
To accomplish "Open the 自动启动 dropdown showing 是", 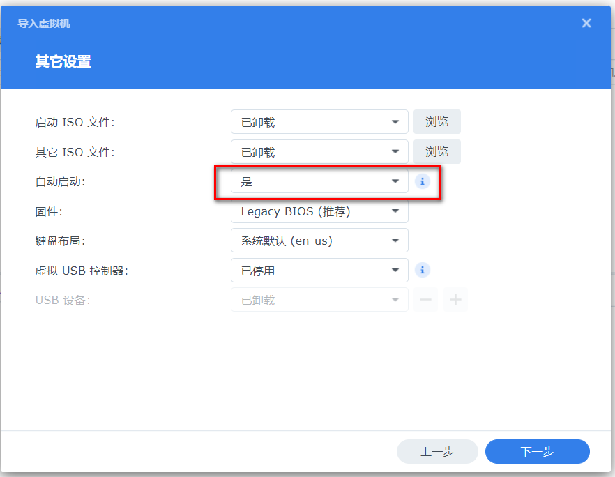I will (319, 181).
